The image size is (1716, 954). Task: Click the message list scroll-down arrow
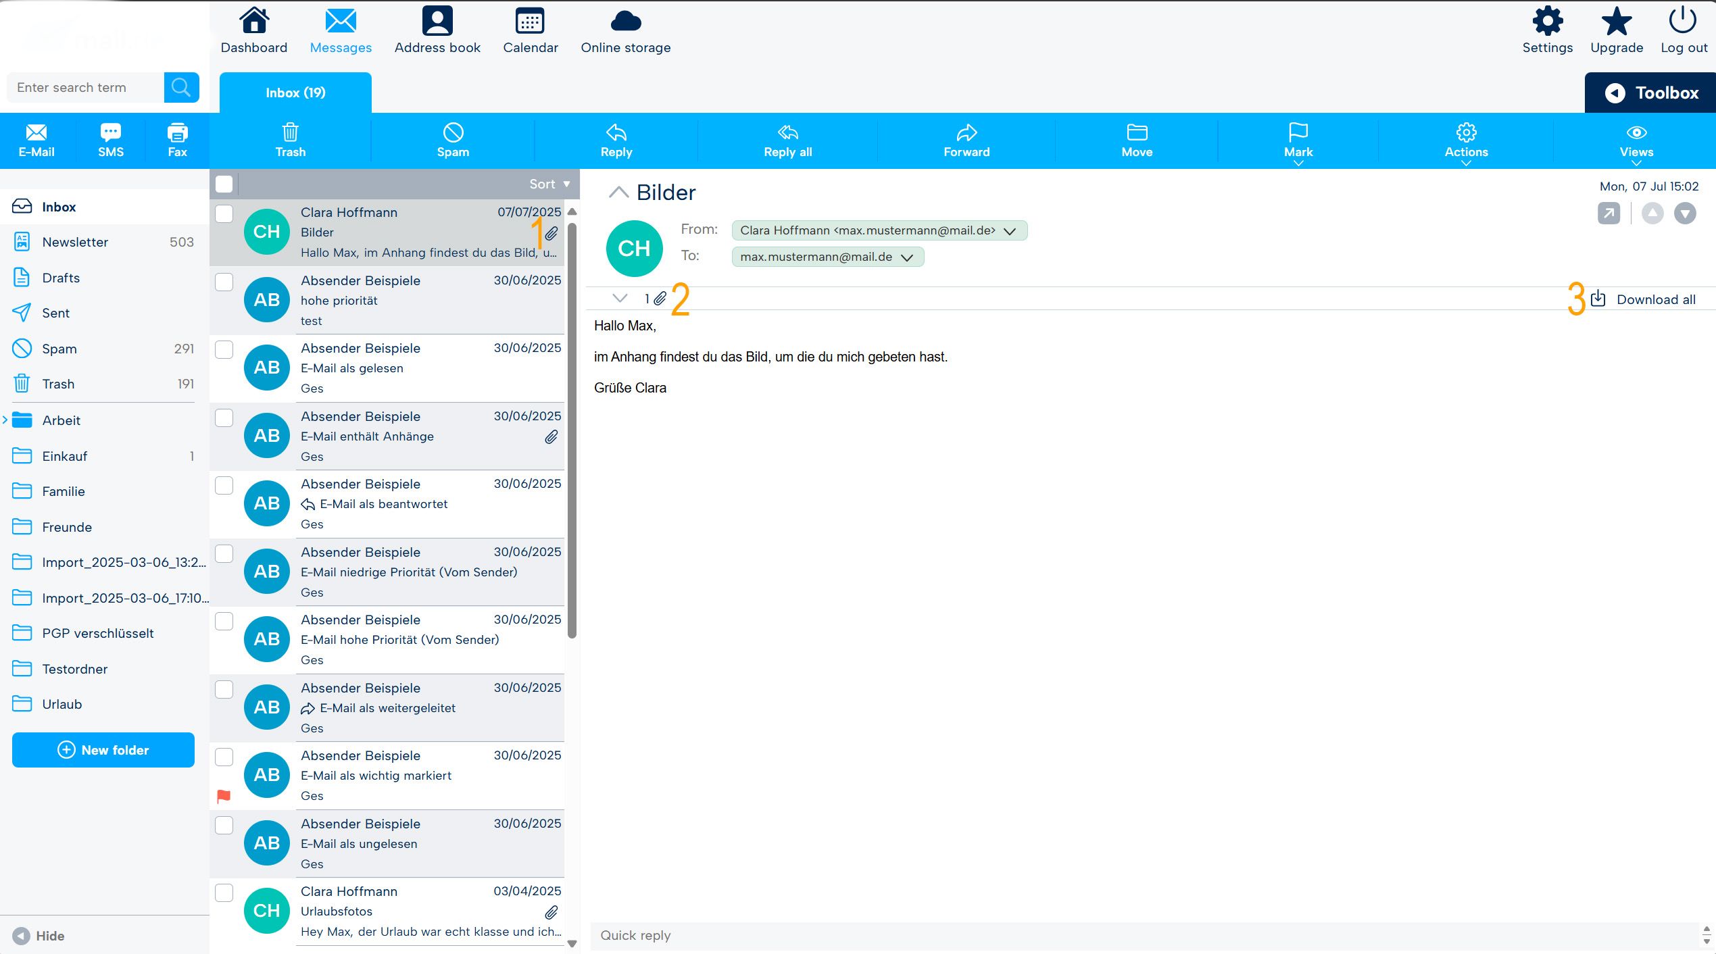click(572, 944)
